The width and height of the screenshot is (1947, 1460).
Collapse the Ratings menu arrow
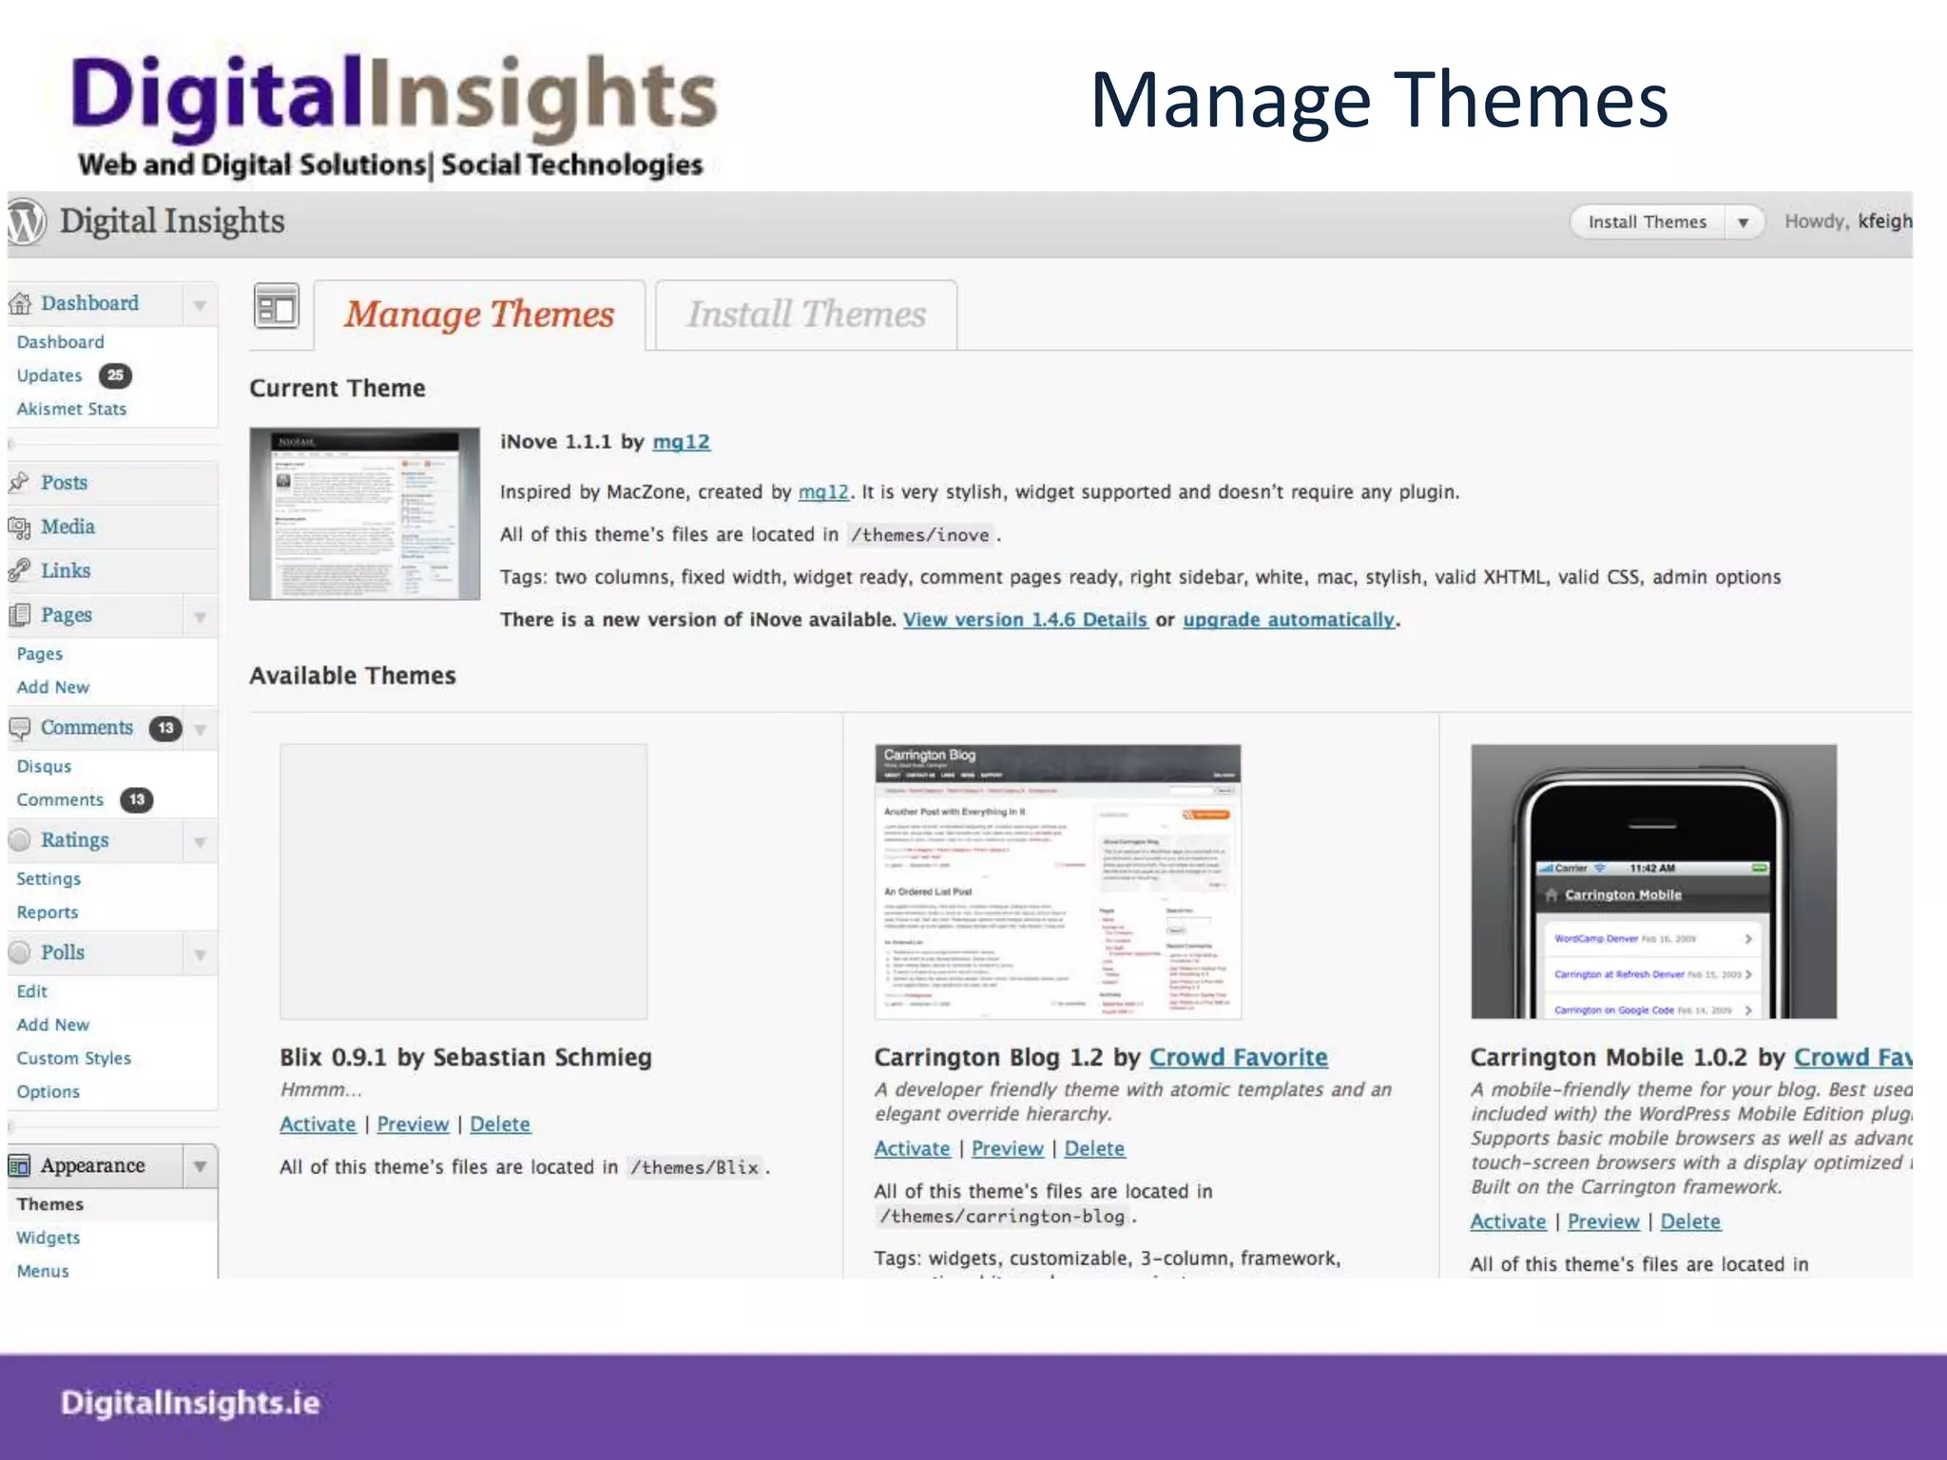(200, 842)
